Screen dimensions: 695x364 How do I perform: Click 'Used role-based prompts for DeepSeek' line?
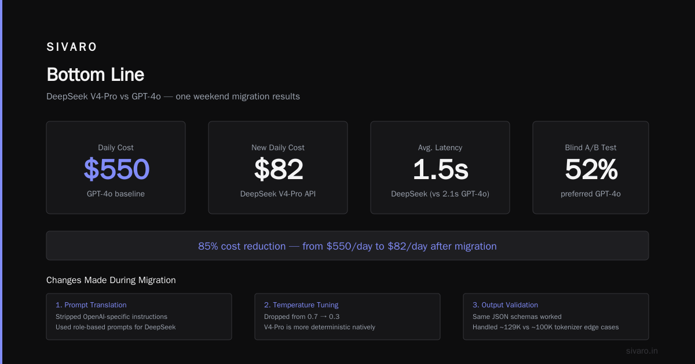pos(115,327)
